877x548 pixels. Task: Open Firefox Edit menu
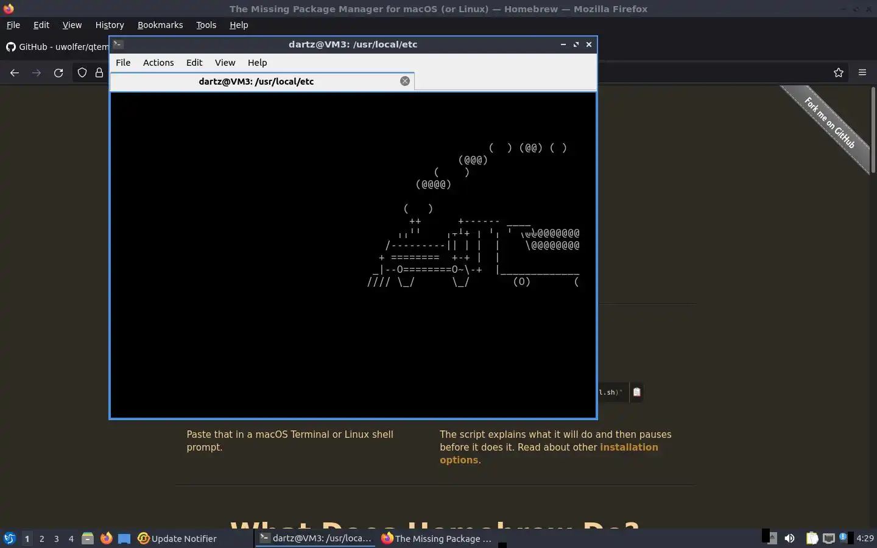click(x=41, y=25)
